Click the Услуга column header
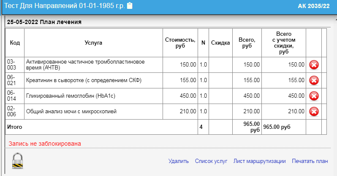The image size is (337, 176). [93, 43]
